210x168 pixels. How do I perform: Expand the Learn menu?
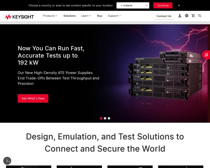tap(86, 16)
